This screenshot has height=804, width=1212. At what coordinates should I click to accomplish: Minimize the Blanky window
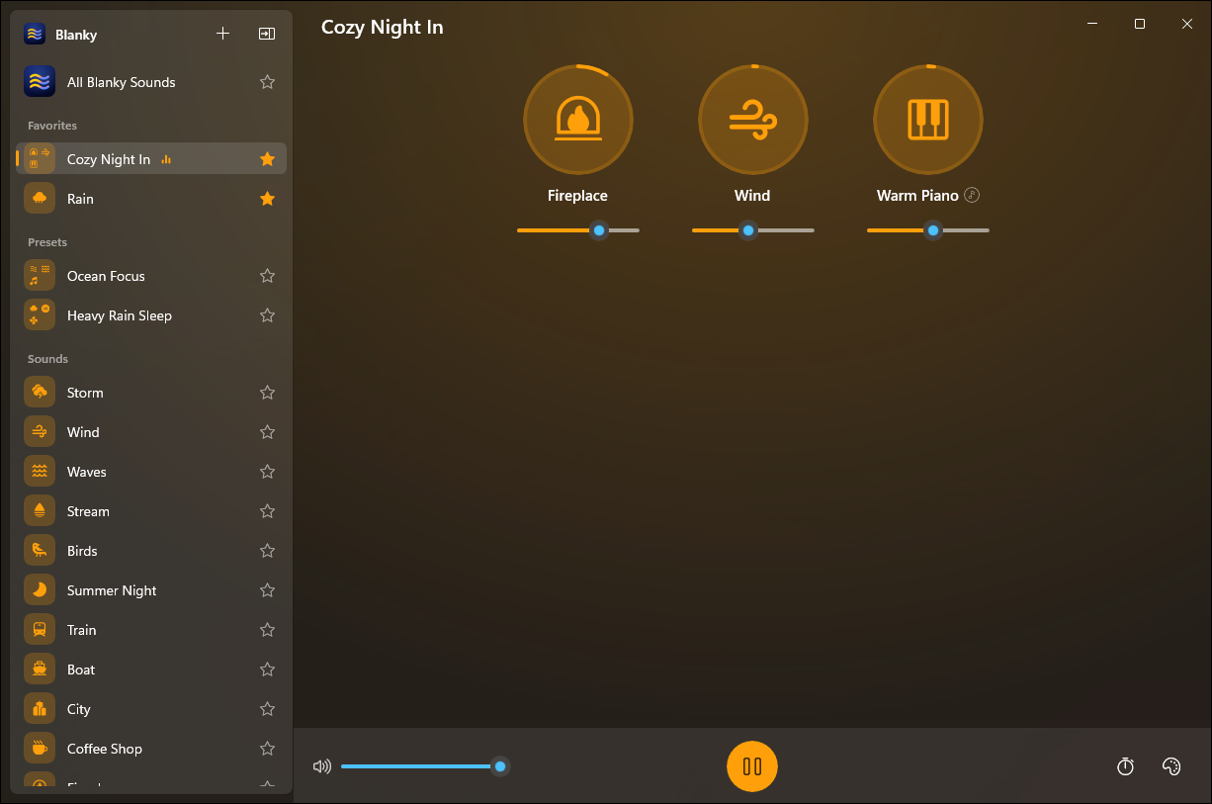pyautogui.click(x=1092, y=24)
